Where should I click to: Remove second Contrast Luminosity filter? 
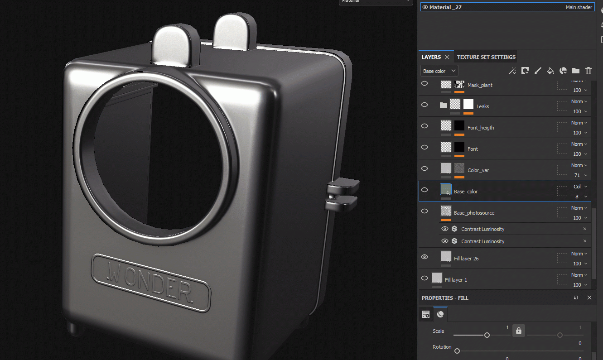pyautogui.click(x=585, y=241)
